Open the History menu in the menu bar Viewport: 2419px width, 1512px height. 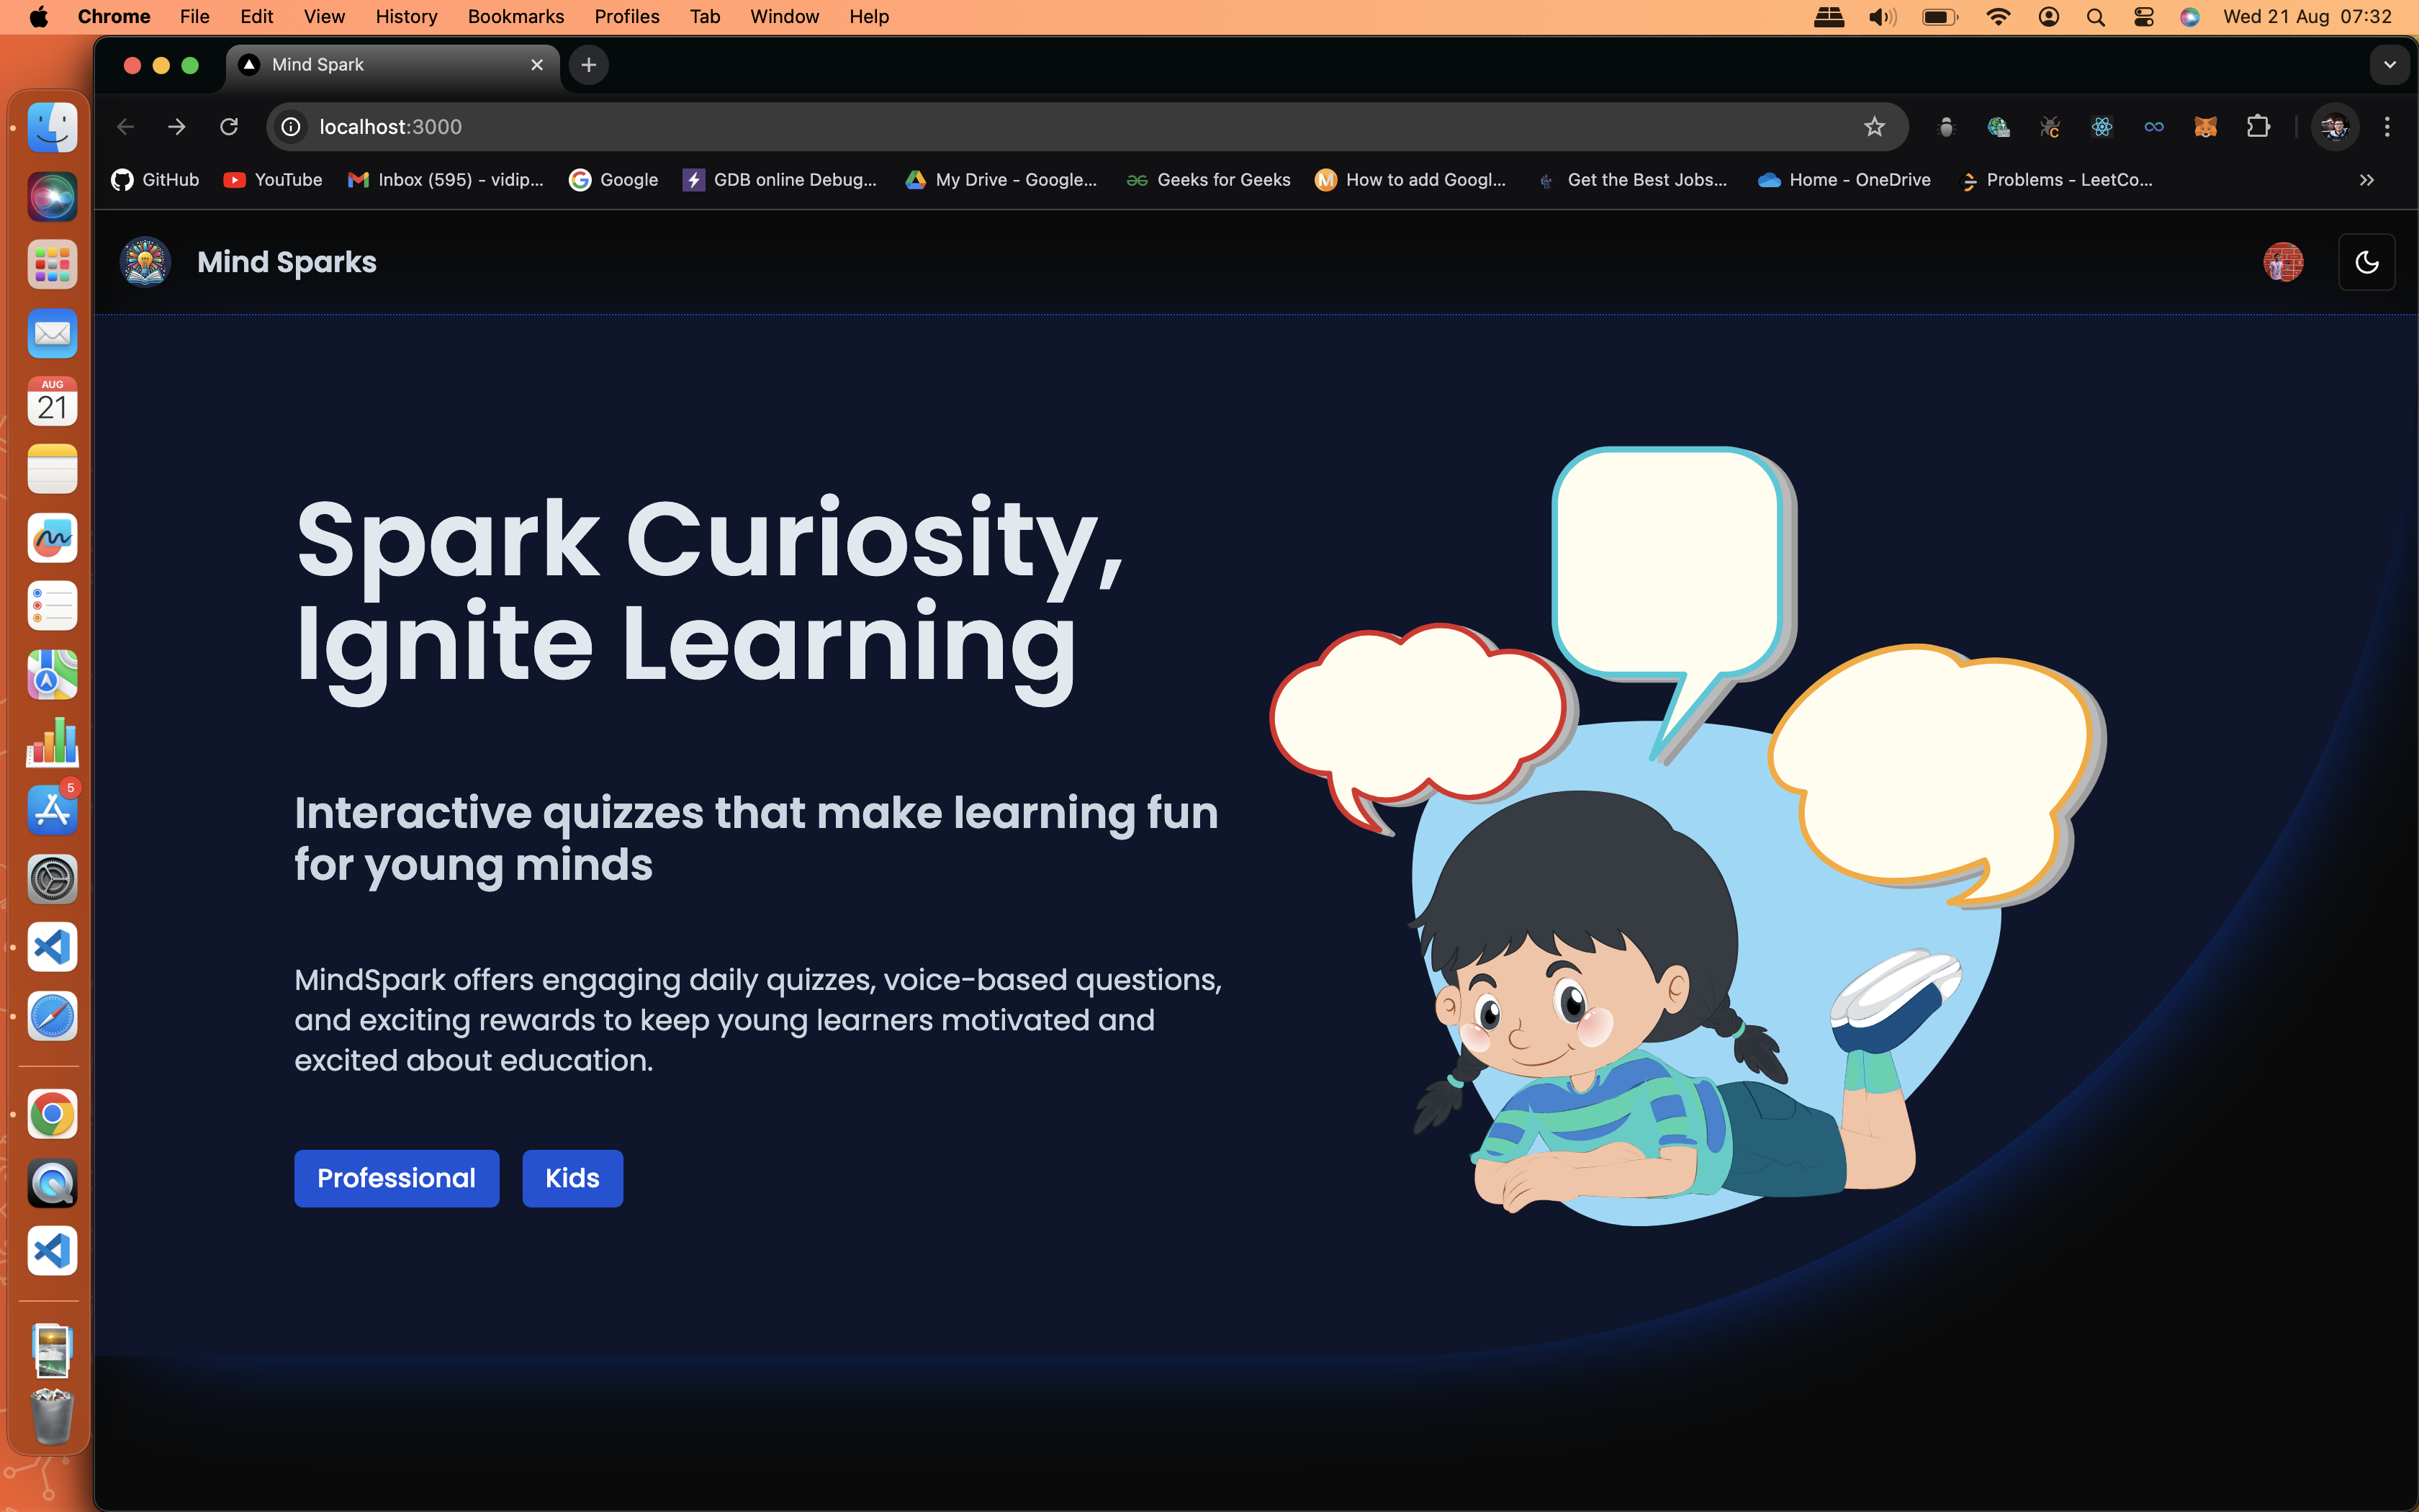click(x=406, y=17)
